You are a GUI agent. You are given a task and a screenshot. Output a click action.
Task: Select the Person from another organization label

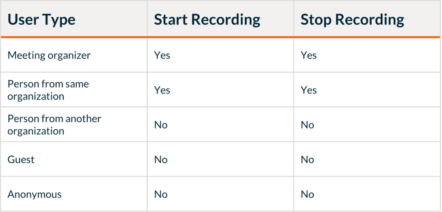pyautogui.click(x=54, y=125)
